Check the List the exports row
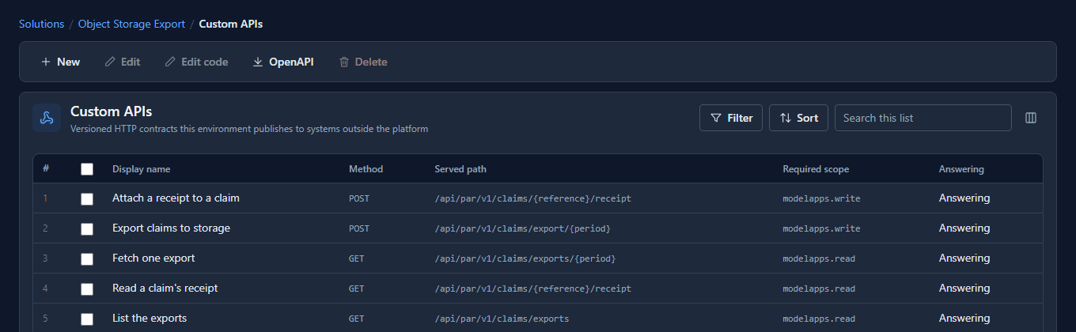 tap(87, 319)
